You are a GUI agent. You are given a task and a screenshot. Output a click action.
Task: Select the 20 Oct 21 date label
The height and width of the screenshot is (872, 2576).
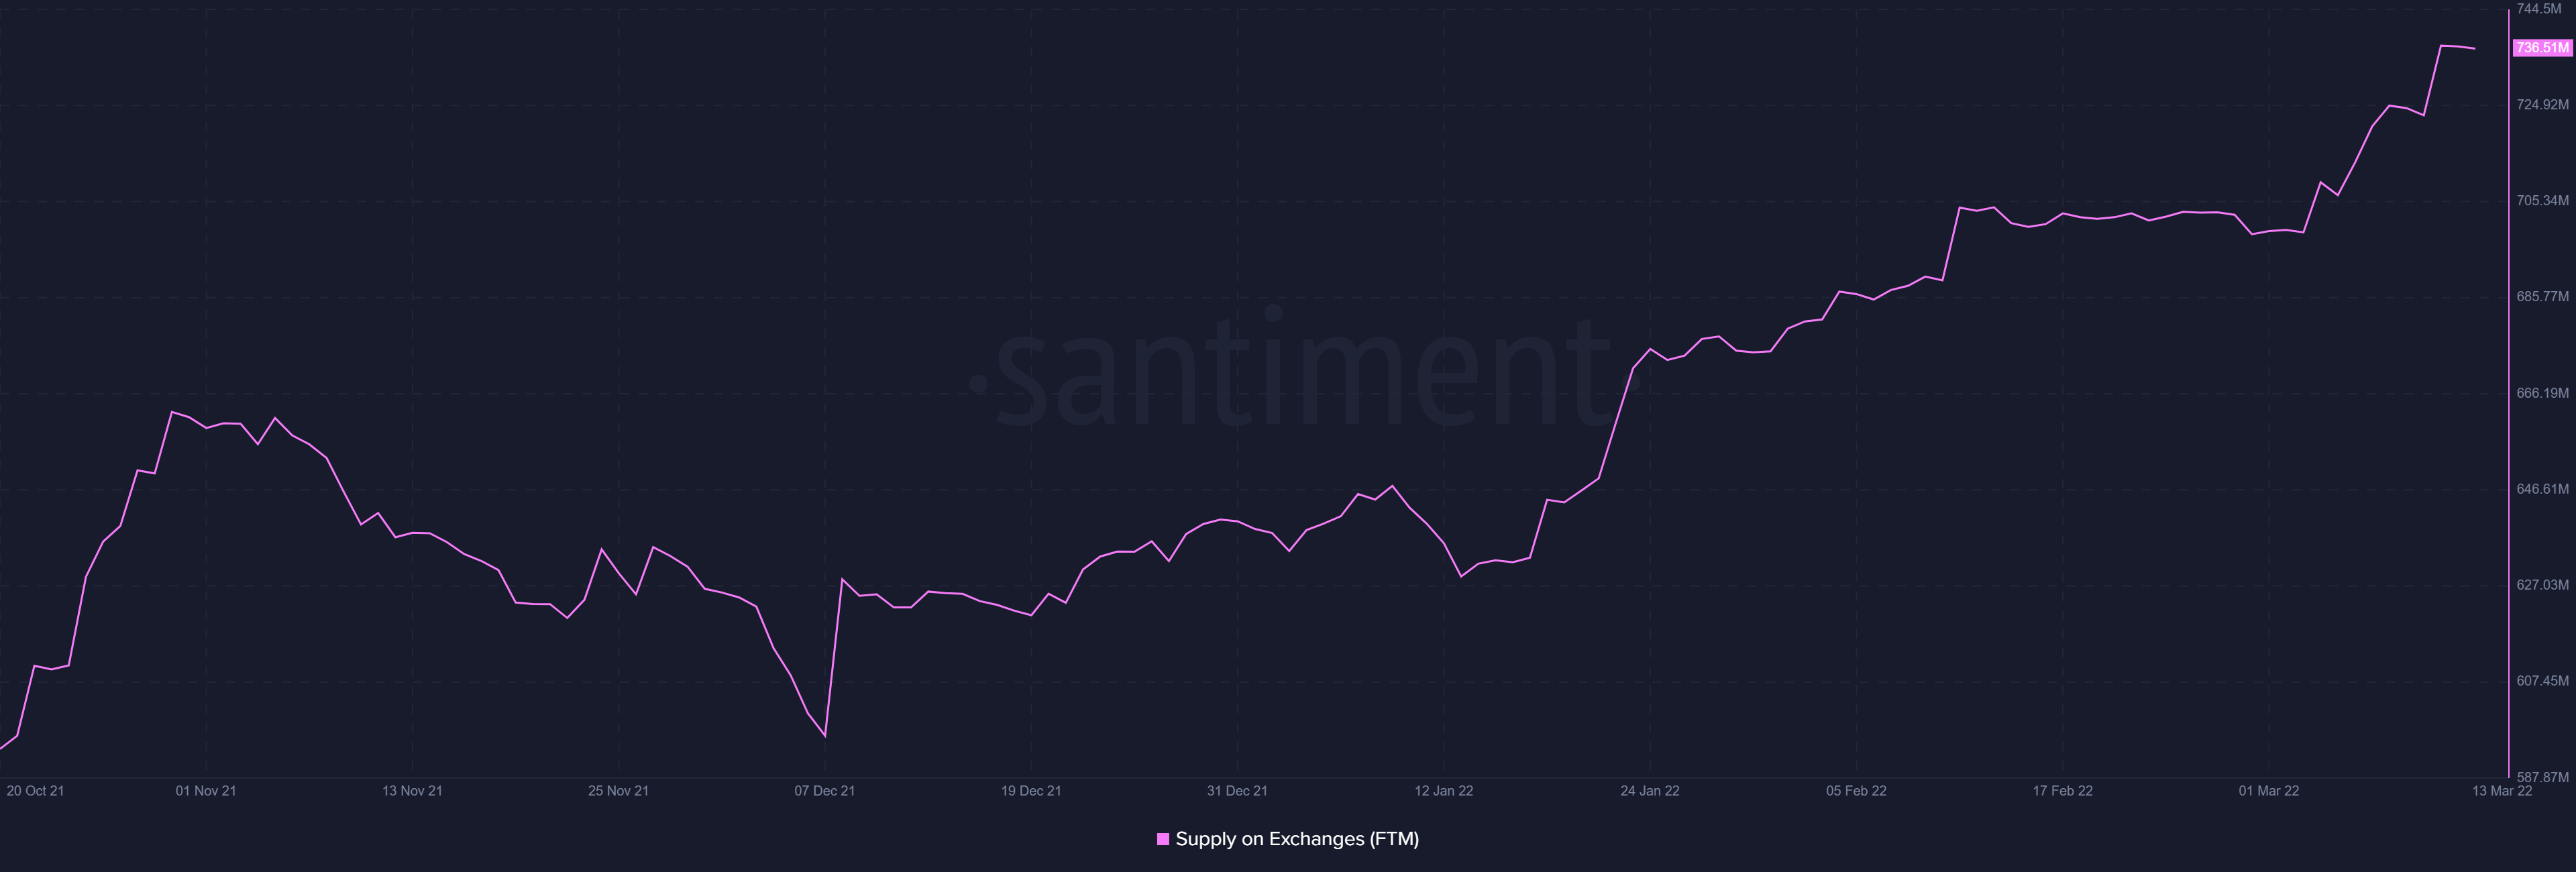[35, 791]
